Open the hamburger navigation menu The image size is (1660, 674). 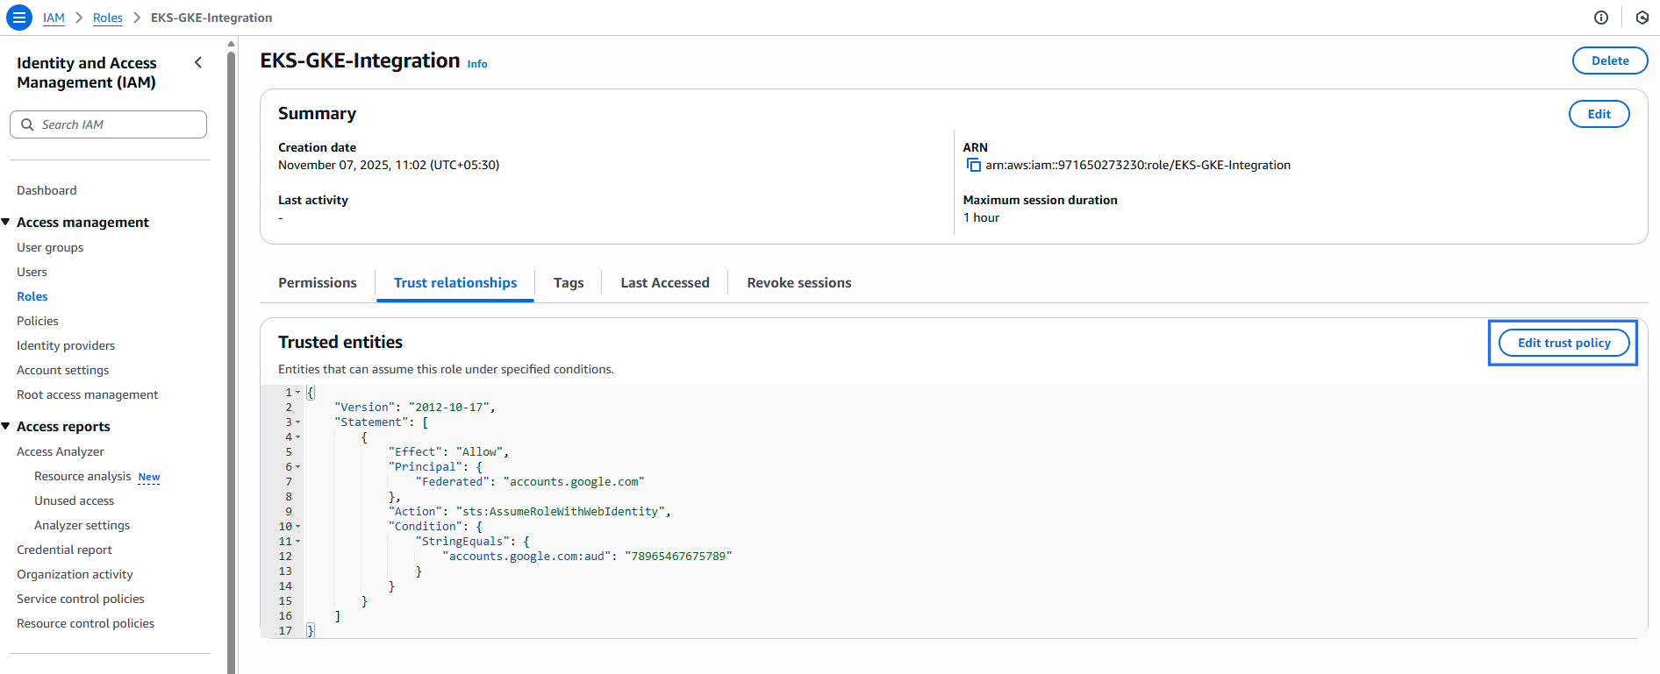[x=18, y=18]
